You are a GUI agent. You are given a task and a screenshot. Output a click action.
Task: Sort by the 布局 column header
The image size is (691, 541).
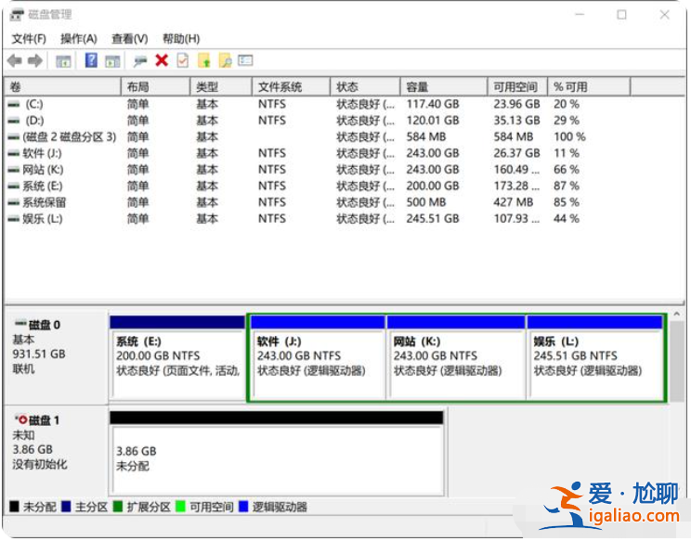pos(155,86)
